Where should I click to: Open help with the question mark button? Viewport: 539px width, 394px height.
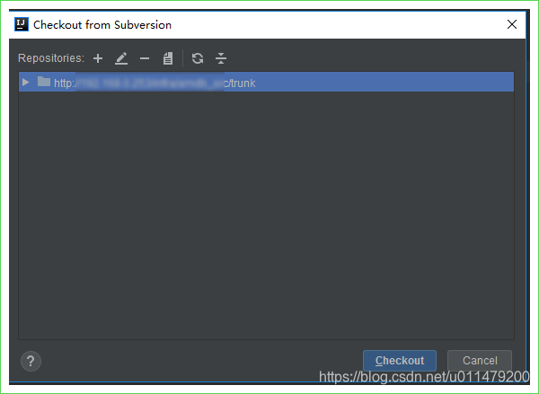point(31,361)
